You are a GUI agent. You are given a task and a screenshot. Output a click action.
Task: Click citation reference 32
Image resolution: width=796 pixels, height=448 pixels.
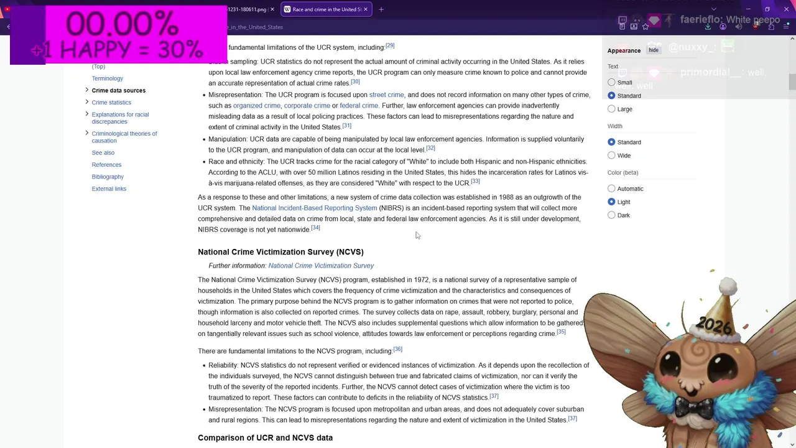(430, 148)
